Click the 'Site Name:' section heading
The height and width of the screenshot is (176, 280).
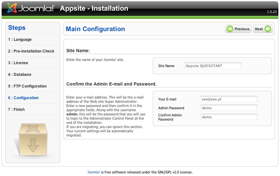tap(78, 51)
